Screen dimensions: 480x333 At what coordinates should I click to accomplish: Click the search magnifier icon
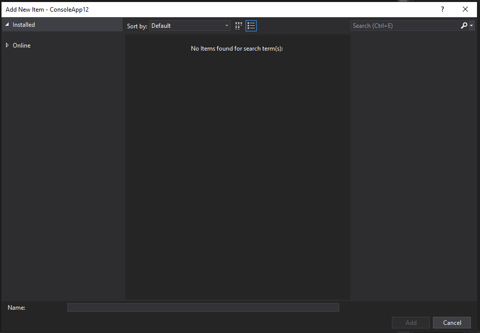pyautogui.click(x=463, y=25)
